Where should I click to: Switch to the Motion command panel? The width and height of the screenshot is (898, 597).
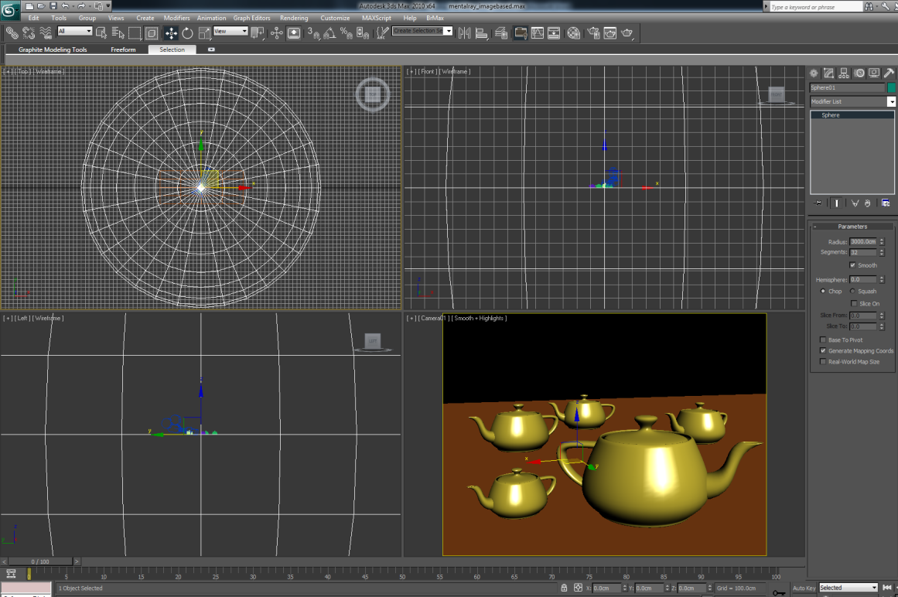tap(859, 73)
